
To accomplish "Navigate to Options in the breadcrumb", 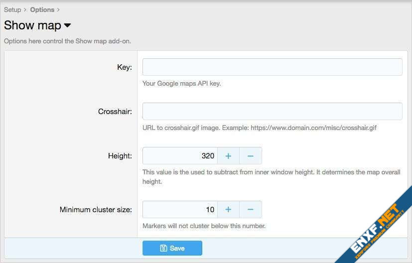I will [x=42, y=9].
